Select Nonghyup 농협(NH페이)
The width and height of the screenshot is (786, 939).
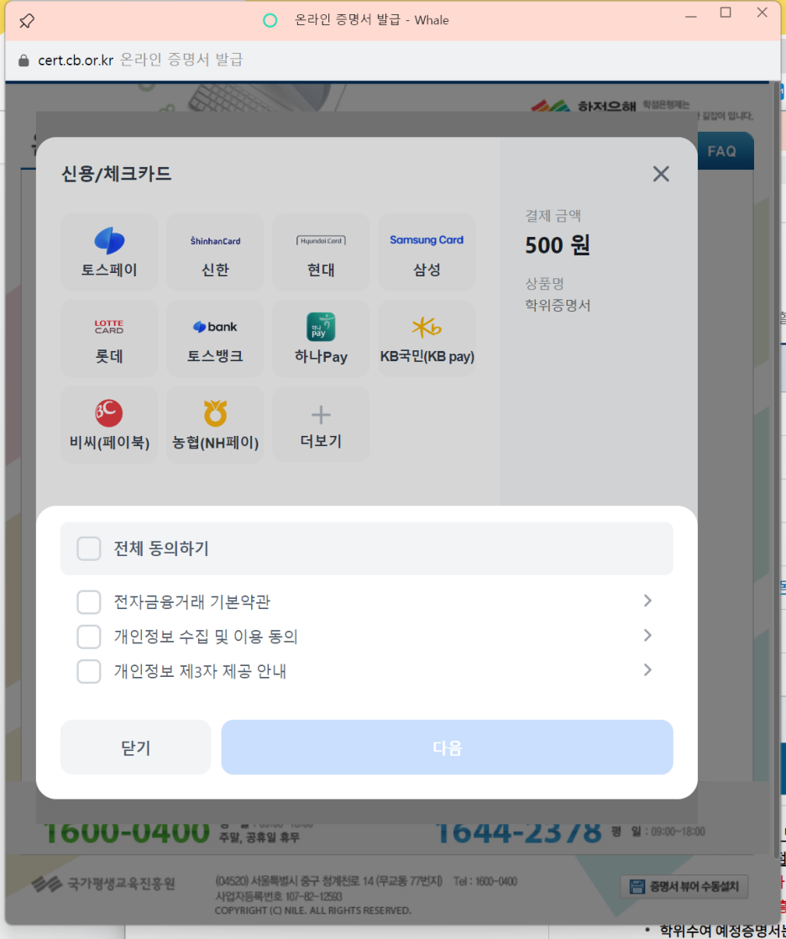pyautogui.click(x=215, y=425)
